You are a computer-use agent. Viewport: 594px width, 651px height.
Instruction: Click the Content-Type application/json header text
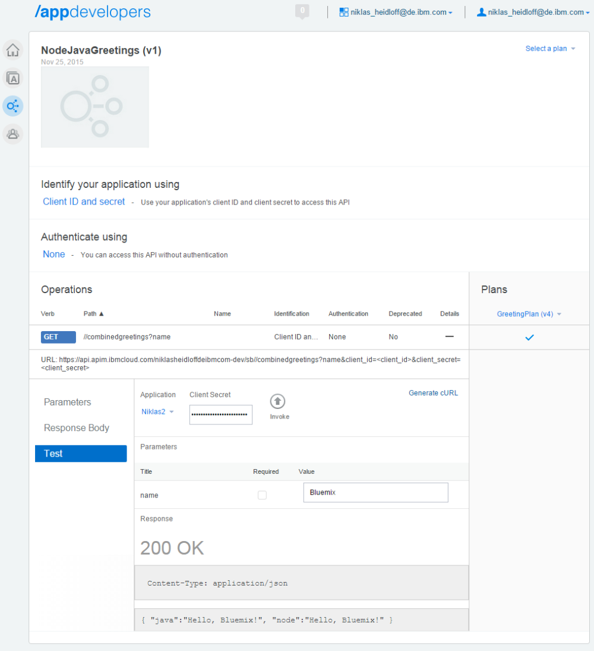click(217, 583)
